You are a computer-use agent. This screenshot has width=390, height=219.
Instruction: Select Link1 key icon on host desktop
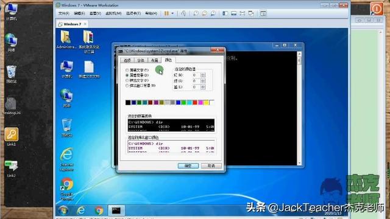point(11,137)
